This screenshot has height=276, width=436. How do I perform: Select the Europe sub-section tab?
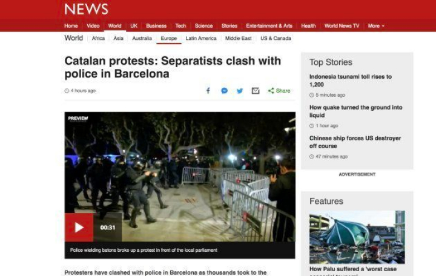(x=169, y=38)
